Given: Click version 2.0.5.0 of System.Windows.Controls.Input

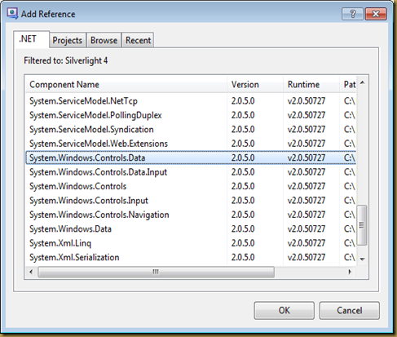Looking at the screenshot, I should click(243, 201).
